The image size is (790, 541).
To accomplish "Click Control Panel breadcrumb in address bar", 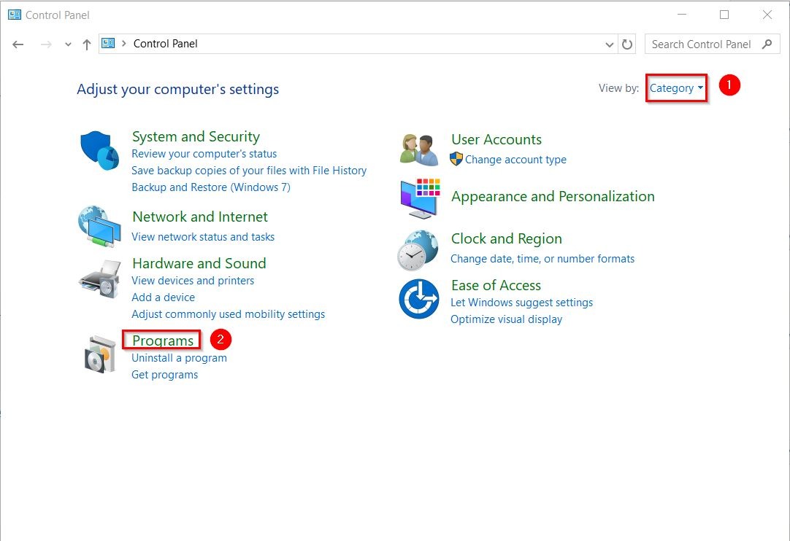I will (166, 44).
